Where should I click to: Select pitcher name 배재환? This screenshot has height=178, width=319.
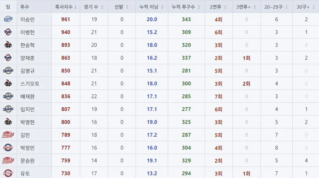[27, 96]
